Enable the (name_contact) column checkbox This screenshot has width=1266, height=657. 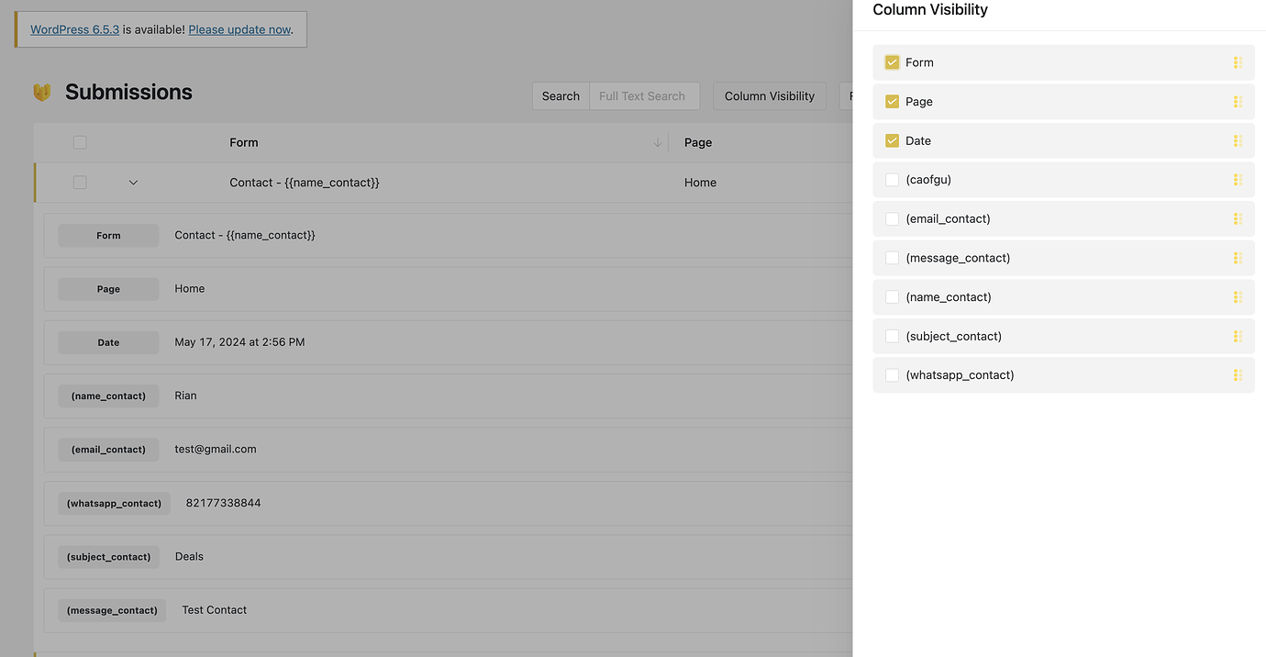(x=892, y=297)
